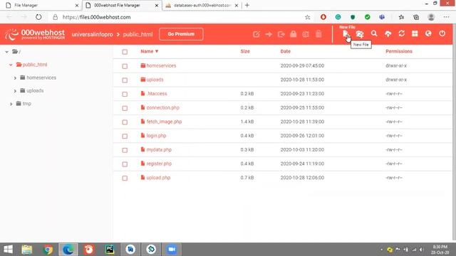Click the Move arrow icon in toolbar
The height and width of the screenshot is (256, 456).
[269, 34]
